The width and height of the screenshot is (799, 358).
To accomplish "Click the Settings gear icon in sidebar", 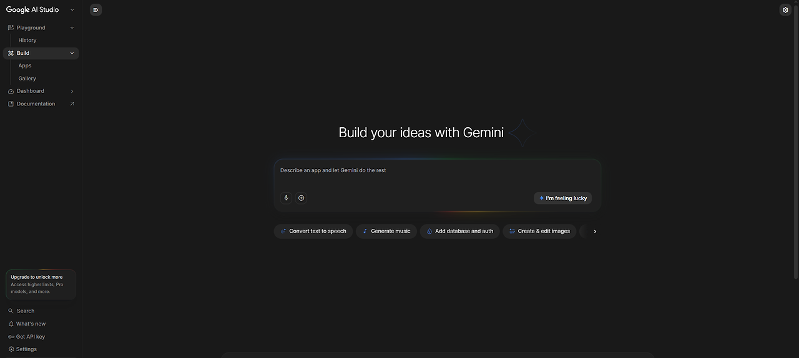I will (11, 349).
